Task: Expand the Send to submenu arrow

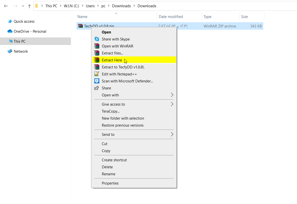Action: tap(172, 135)
